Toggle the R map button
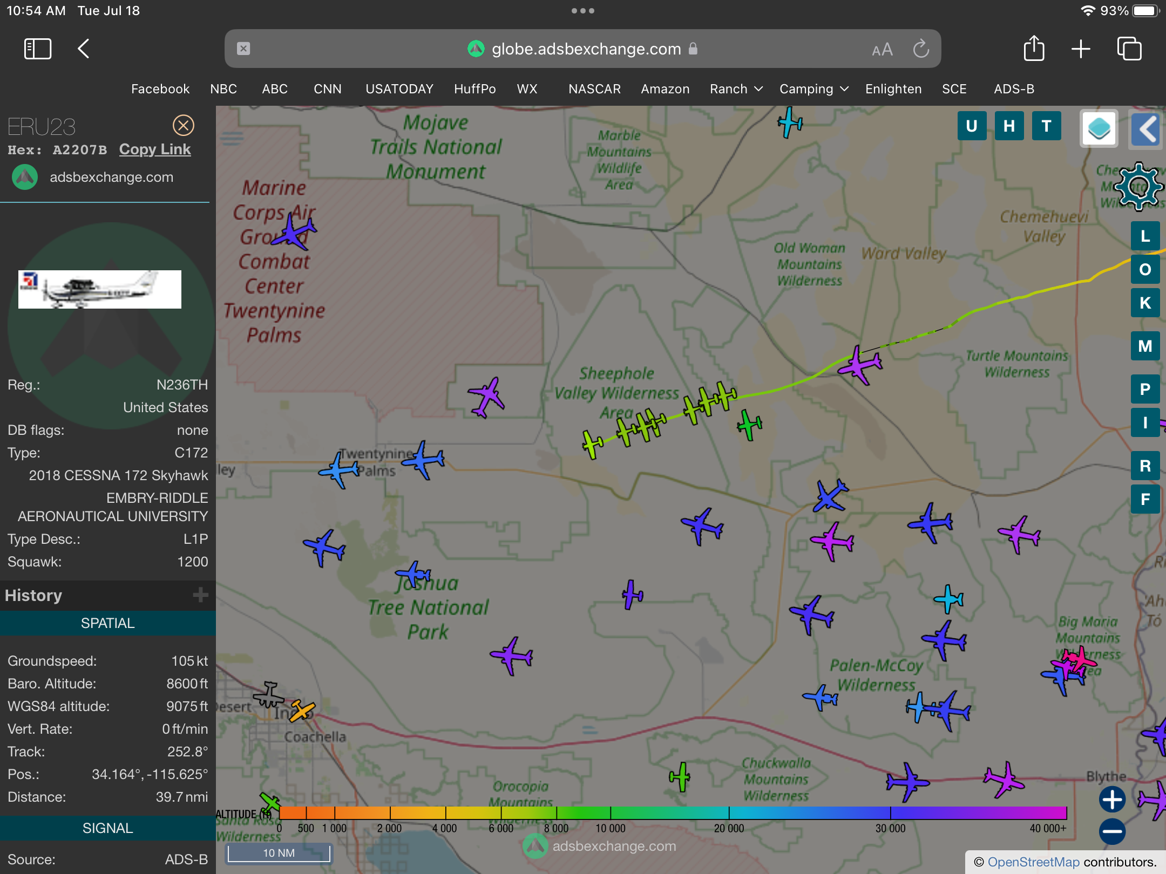 1145,466
